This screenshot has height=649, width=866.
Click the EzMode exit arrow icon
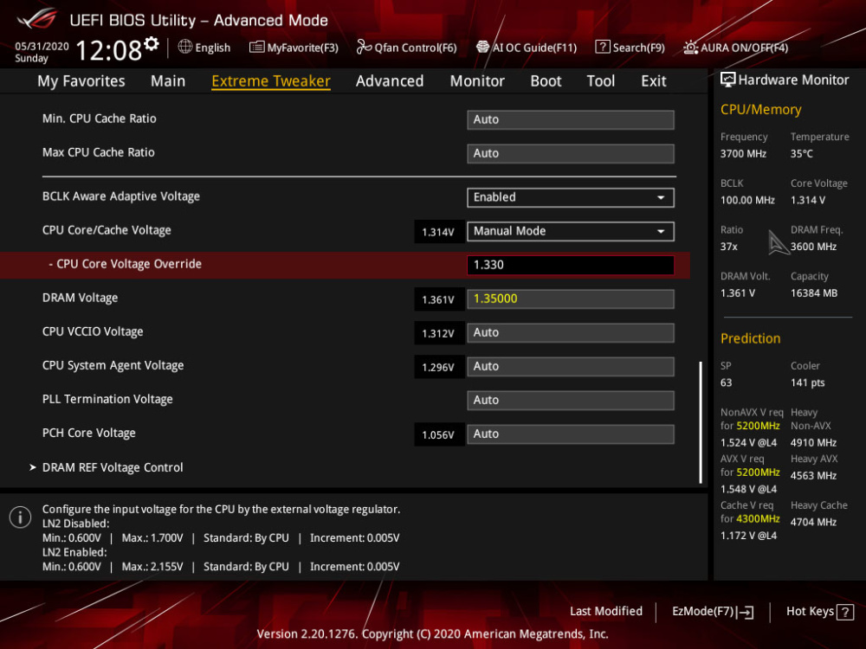coord(745,612)
